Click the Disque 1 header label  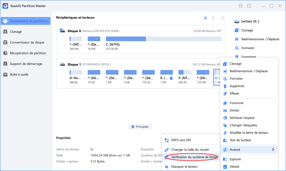click(x=74, y=65)
